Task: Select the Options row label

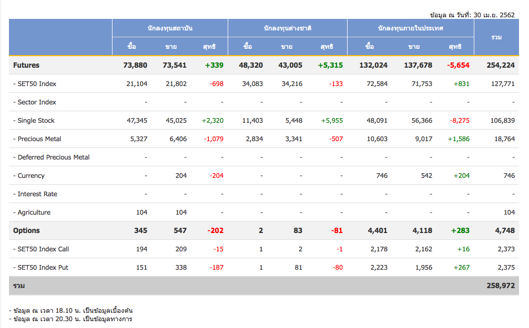Action: click(x=26, y=231)
